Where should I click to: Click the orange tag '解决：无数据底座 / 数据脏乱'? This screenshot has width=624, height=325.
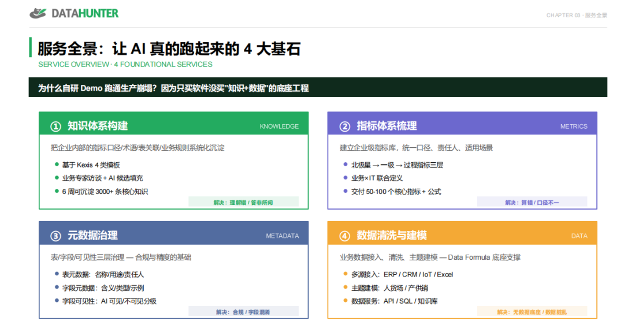click(532, 312)
